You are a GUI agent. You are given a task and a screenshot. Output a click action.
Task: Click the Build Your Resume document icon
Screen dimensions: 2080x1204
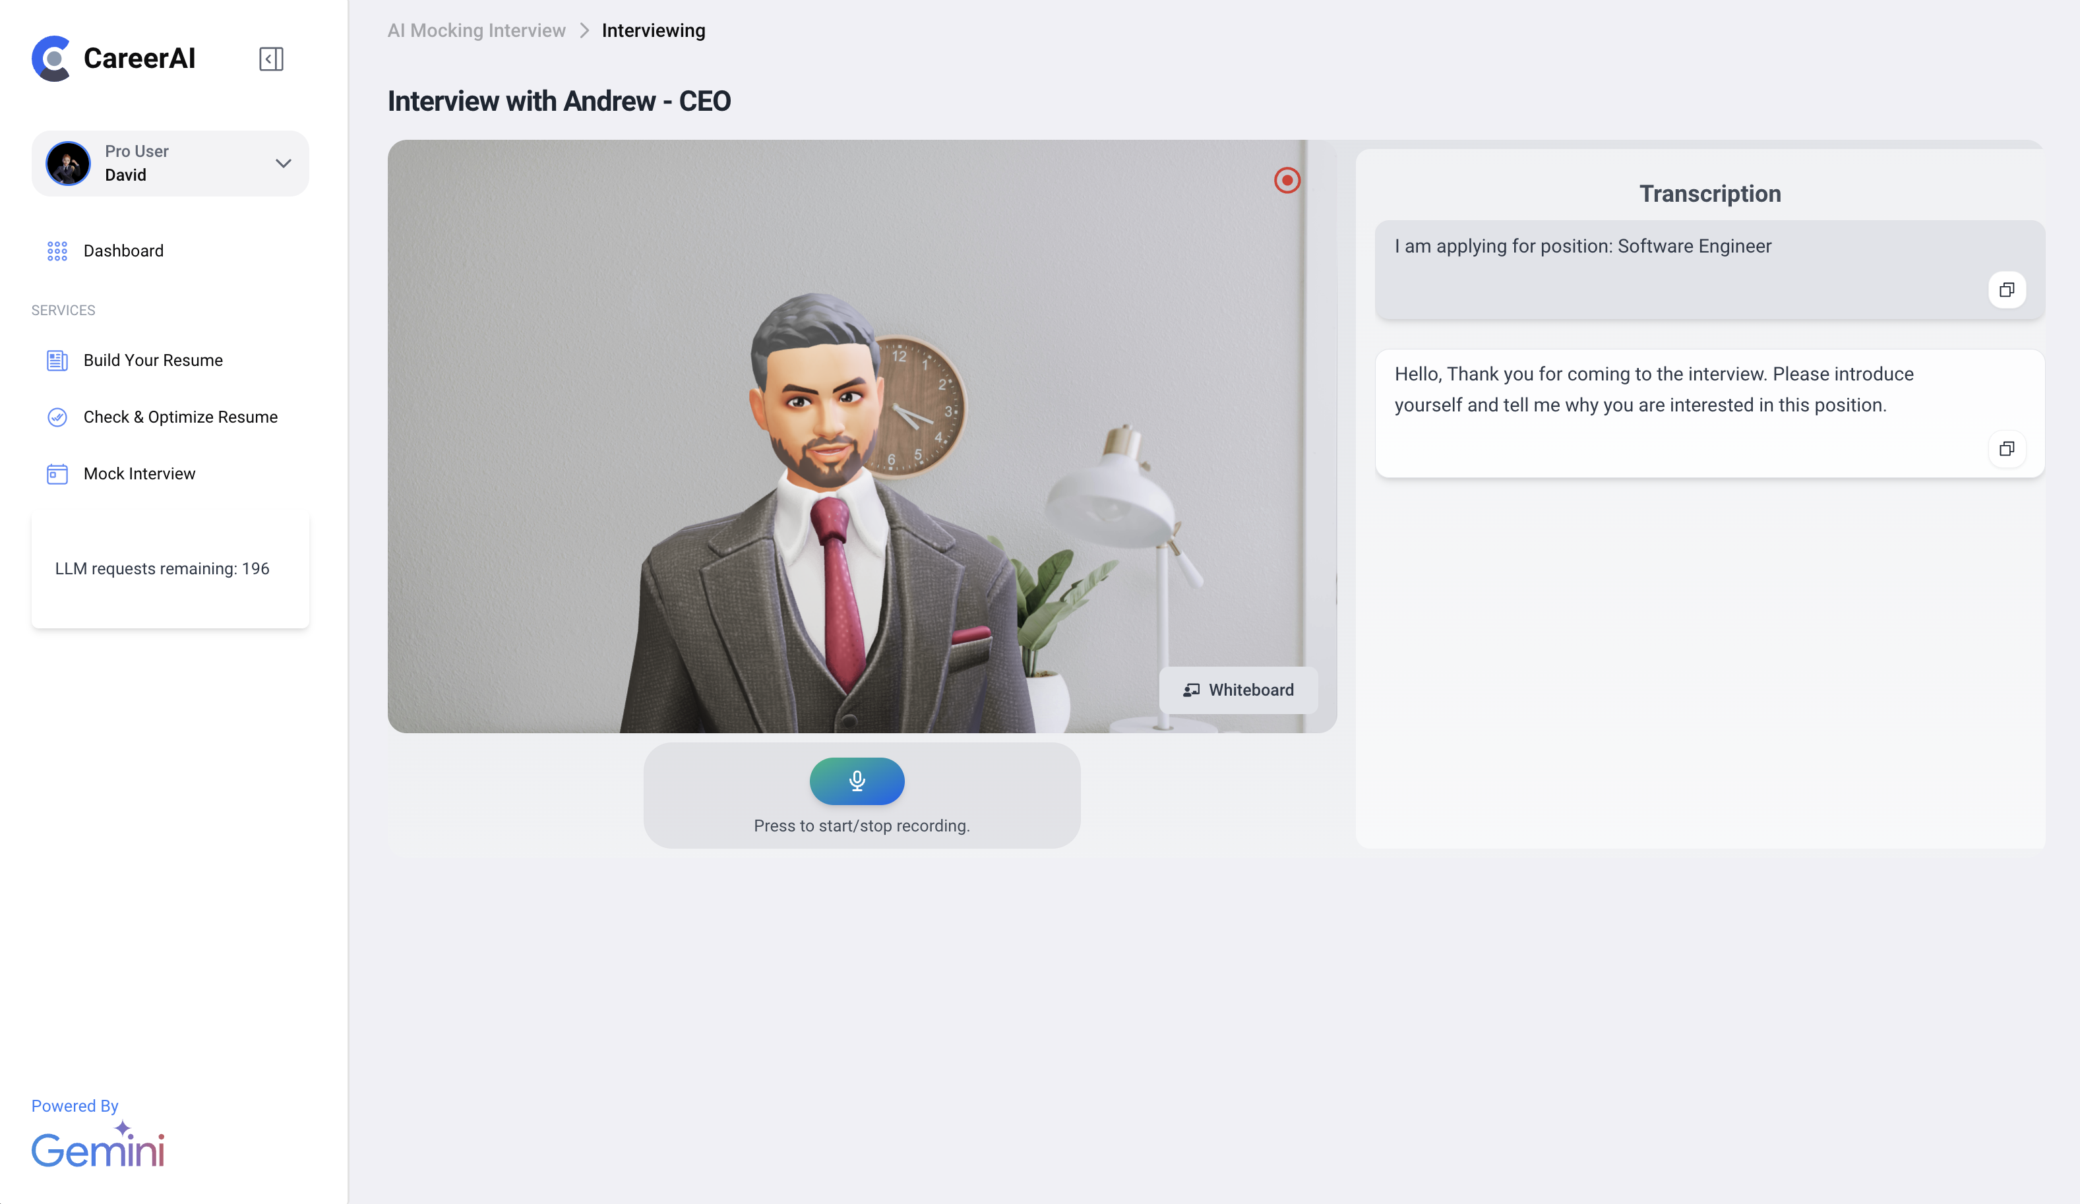57,361
